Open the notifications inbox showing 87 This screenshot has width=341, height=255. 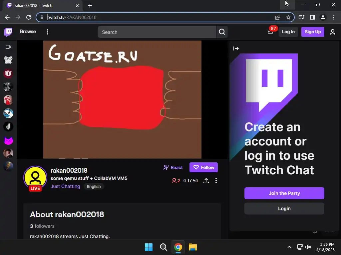click(x=270, y=32)
